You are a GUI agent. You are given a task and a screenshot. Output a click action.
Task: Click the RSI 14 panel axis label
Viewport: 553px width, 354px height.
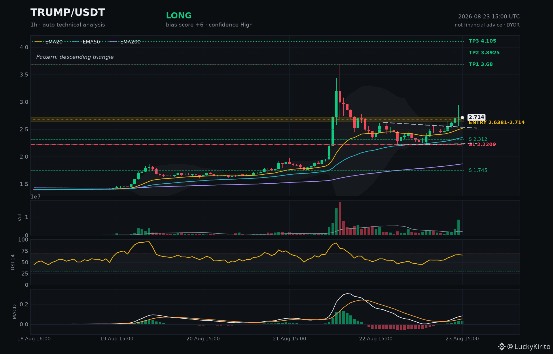point(13,262)
